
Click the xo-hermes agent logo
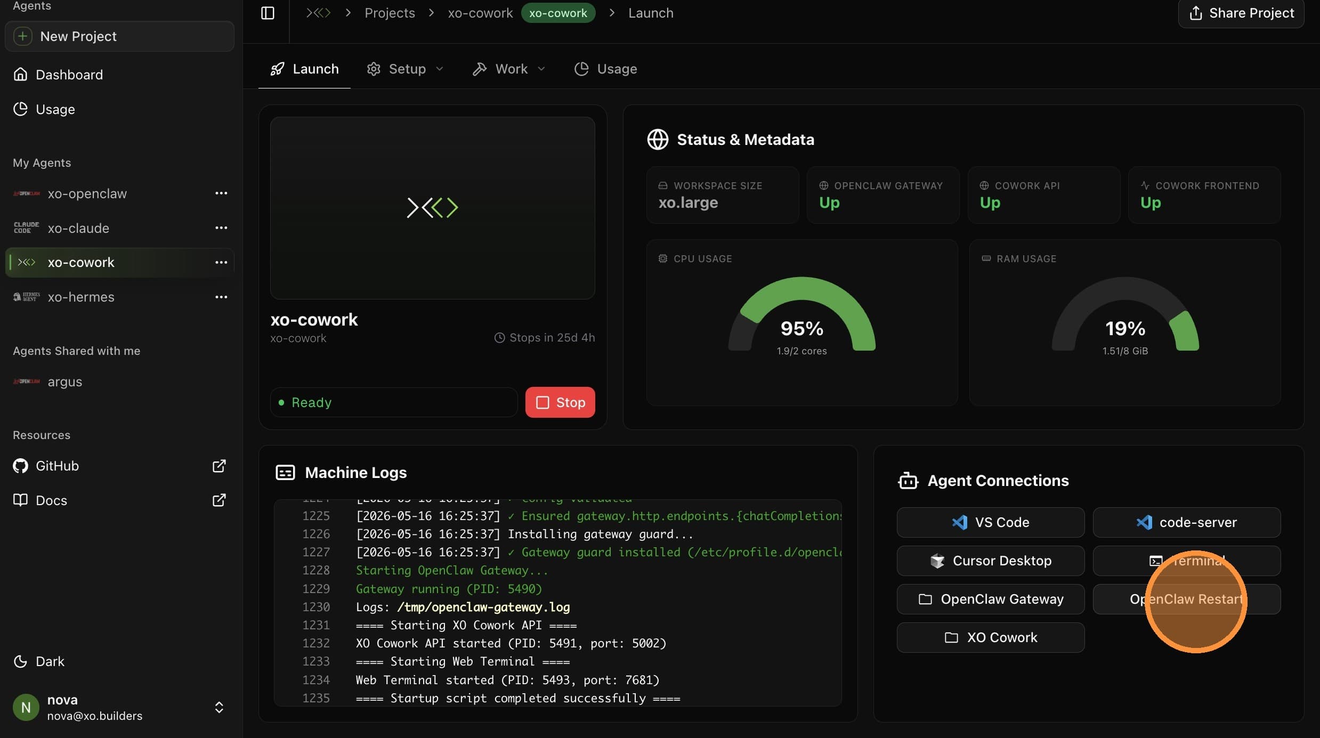pos(26,297)
